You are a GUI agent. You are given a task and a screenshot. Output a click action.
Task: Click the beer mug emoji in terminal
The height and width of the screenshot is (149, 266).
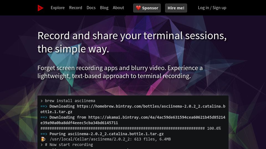tap(43, 139)
